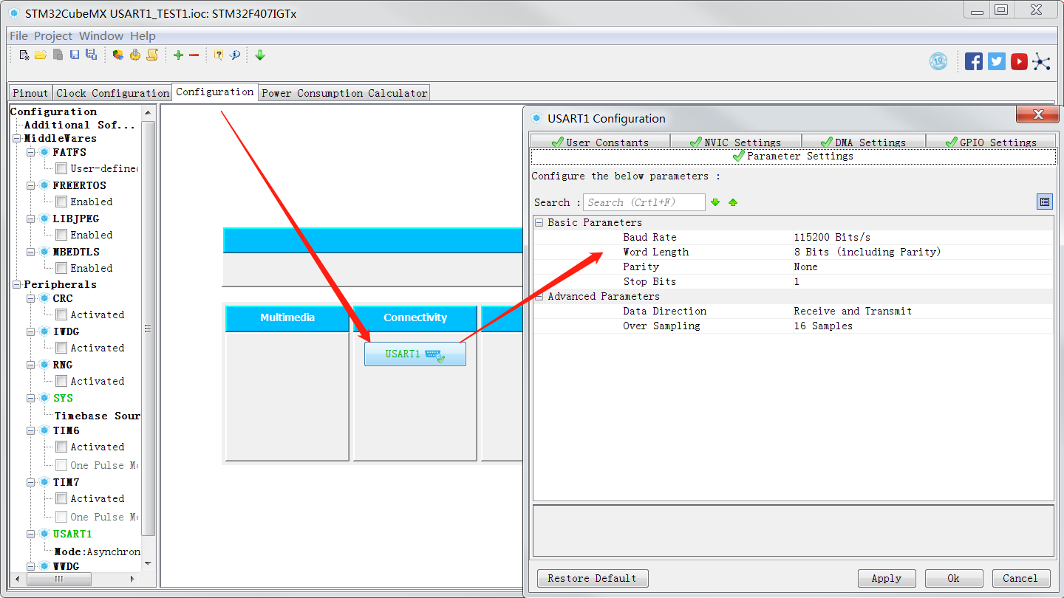Open the Help menu
1064x598 pixels.
[143, 35]
